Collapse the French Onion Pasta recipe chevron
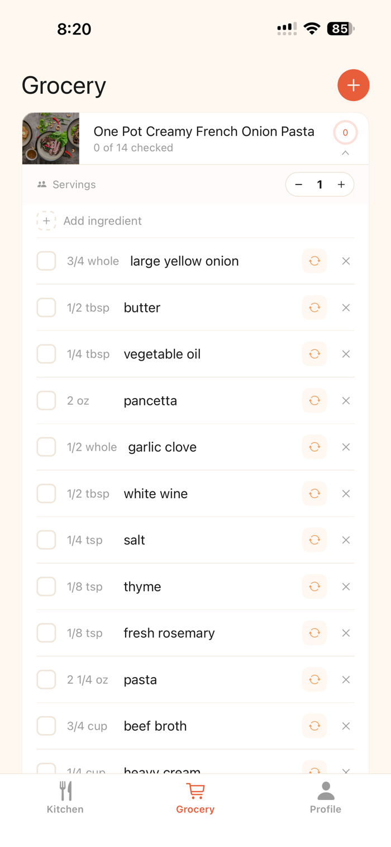Image resolution: width=391 pixels, height=847 pixels. point(345,153)
